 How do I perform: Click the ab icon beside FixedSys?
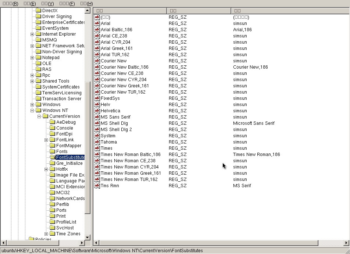[97, 98]
